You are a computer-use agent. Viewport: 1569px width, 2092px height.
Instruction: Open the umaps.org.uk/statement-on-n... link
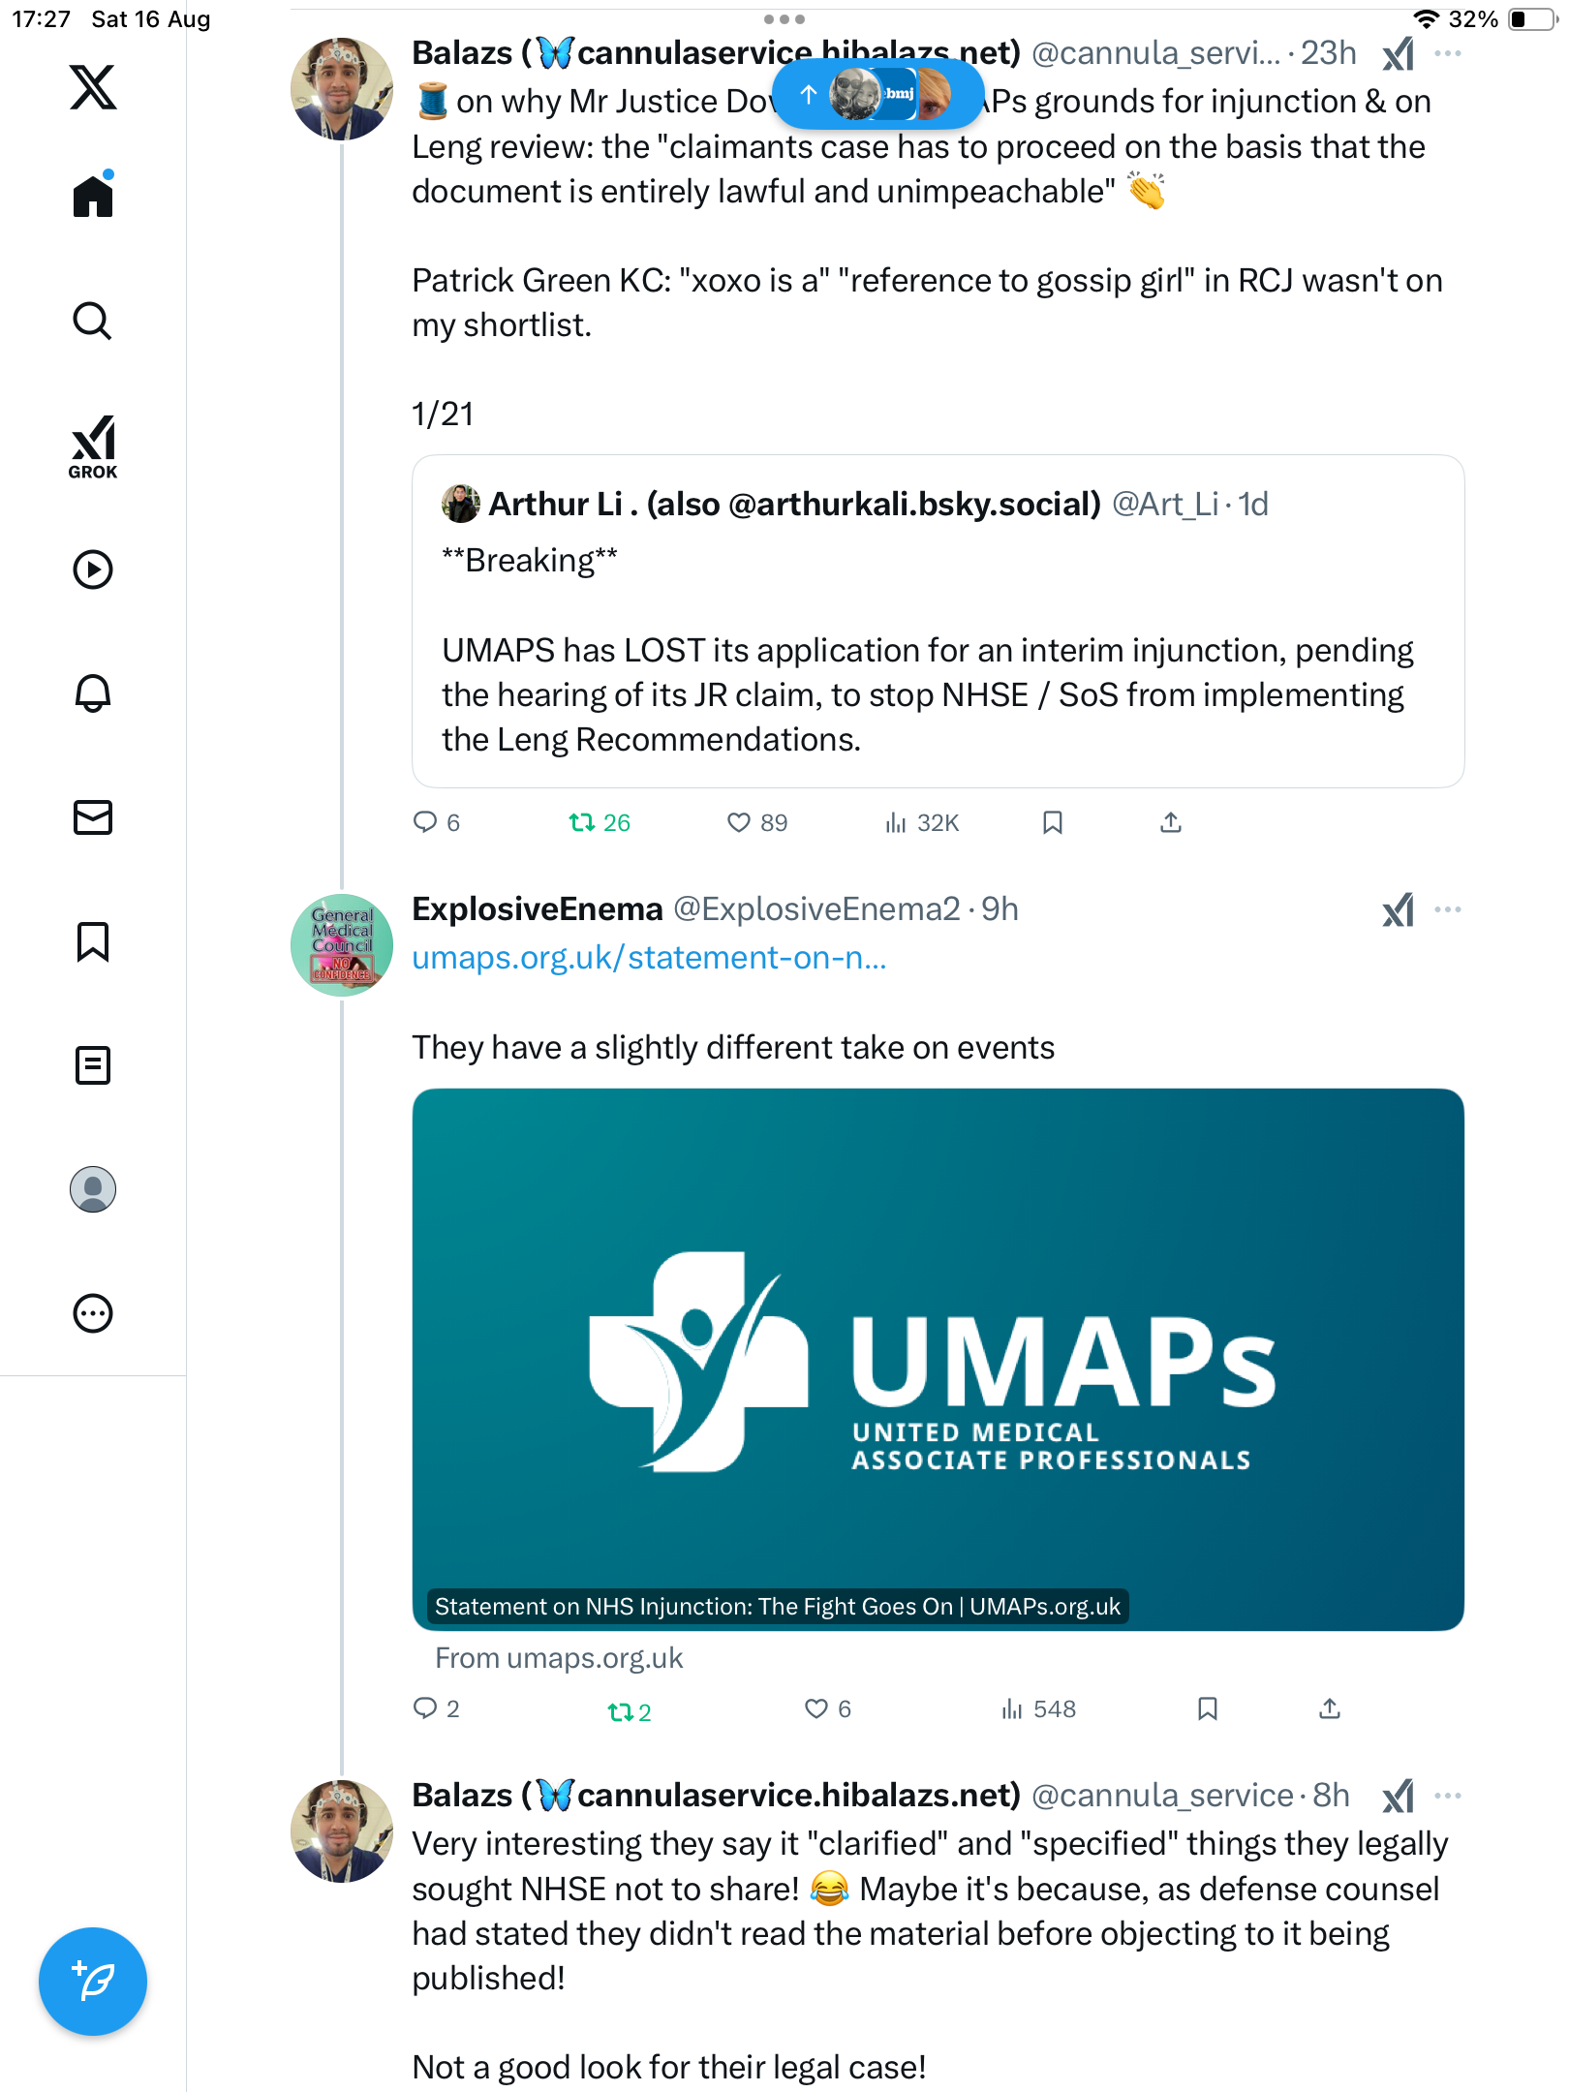click(x=649, y=958)
